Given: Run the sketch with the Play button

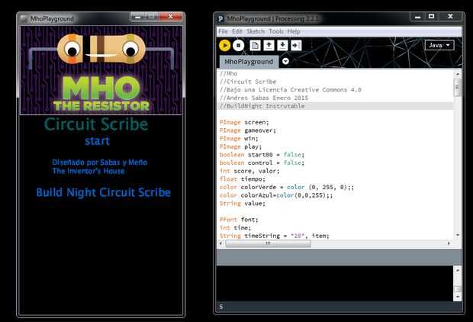Looking at the screenshot, I should [224, 46].
